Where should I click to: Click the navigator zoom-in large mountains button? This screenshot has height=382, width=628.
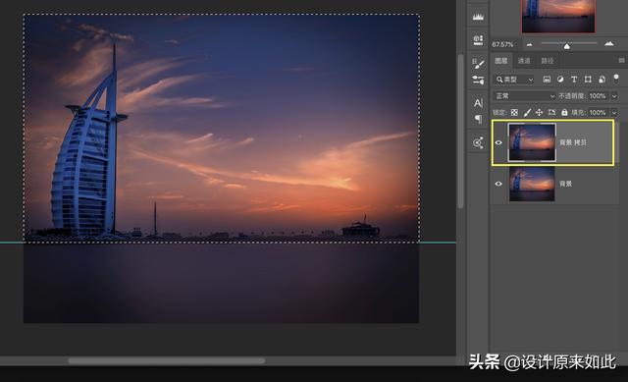(x=608, y=43)
